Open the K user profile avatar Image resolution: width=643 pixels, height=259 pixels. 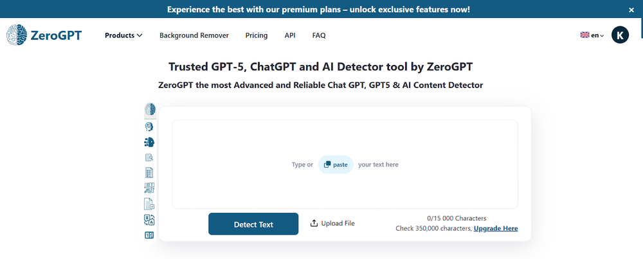click(620, 35)
